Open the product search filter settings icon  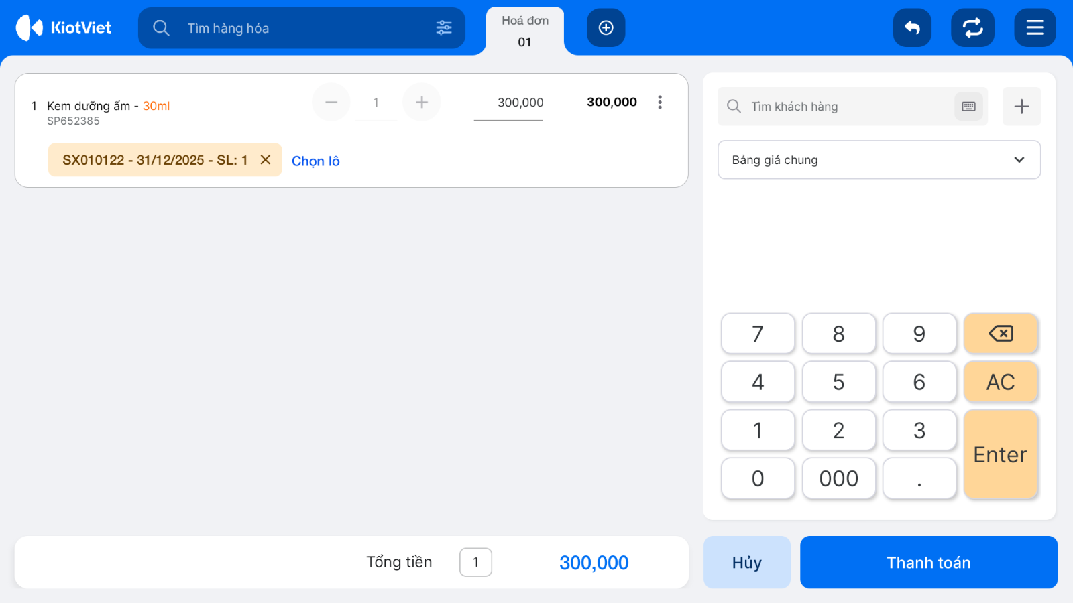pos(444,27)
